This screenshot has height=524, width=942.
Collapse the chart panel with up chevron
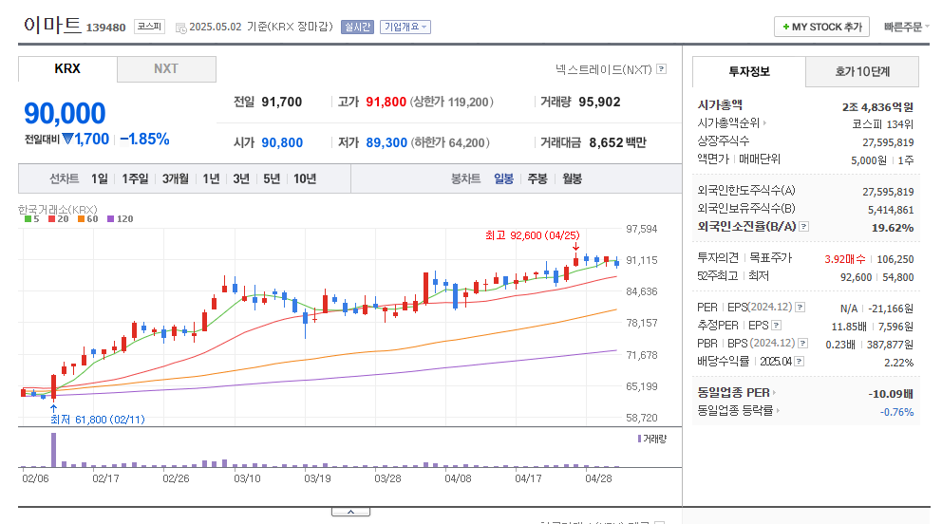(350, 512)
